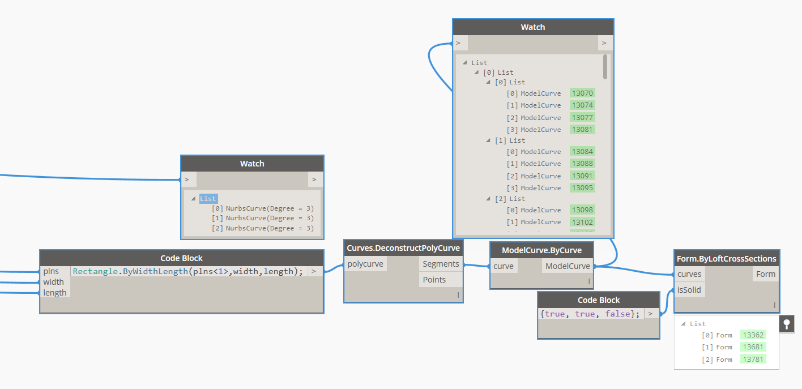Click input arrow of the small Watch node
This screenshot has height=389, width=802.
pyautogui.click(x=187, y=179)
